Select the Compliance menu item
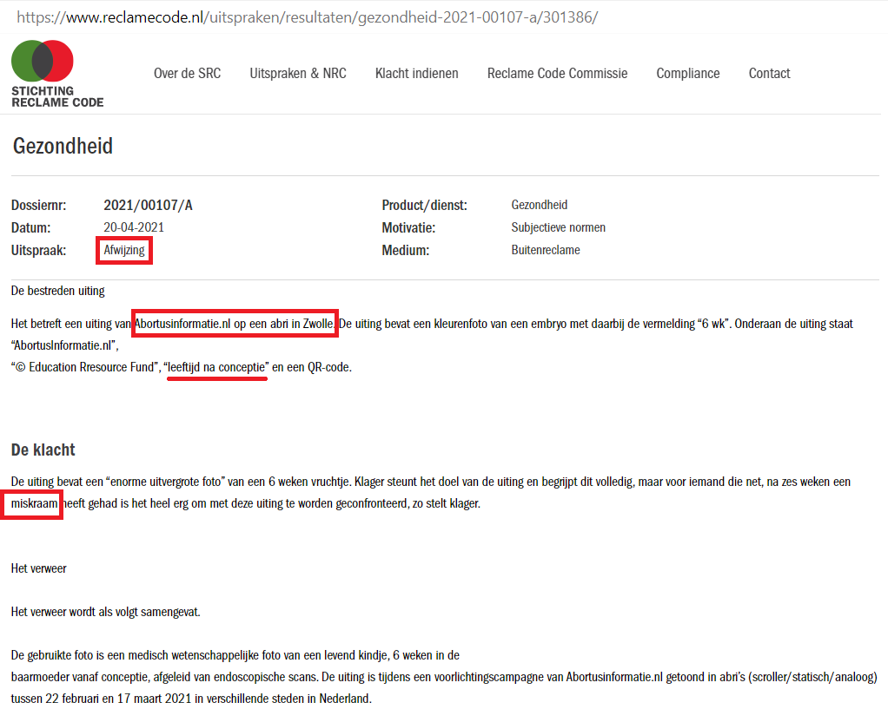This screenshot has height=709, width=888. tap(688, 74)
